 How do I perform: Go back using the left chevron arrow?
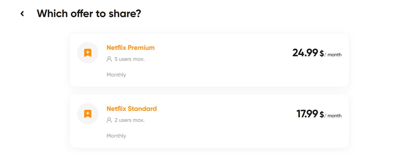point(22,14)
